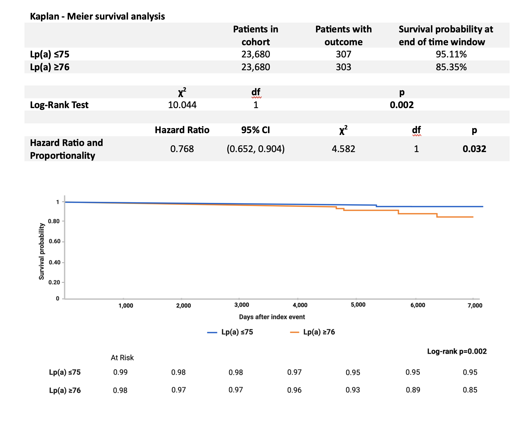Click the "Log-rank p=0.002" annotation under the chart
531x422 pixels.
click(457, 351)
